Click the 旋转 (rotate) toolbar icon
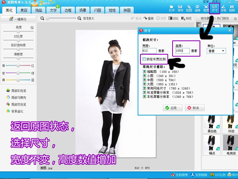238x179 pixels. click(198, 8)
